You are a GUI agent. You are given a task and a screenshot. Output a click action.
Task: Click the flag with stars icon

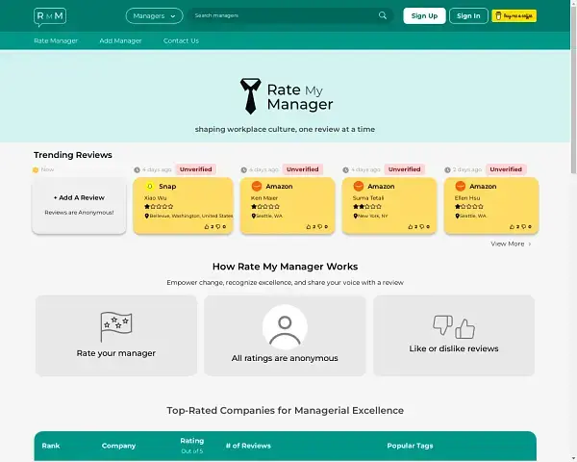115,327
